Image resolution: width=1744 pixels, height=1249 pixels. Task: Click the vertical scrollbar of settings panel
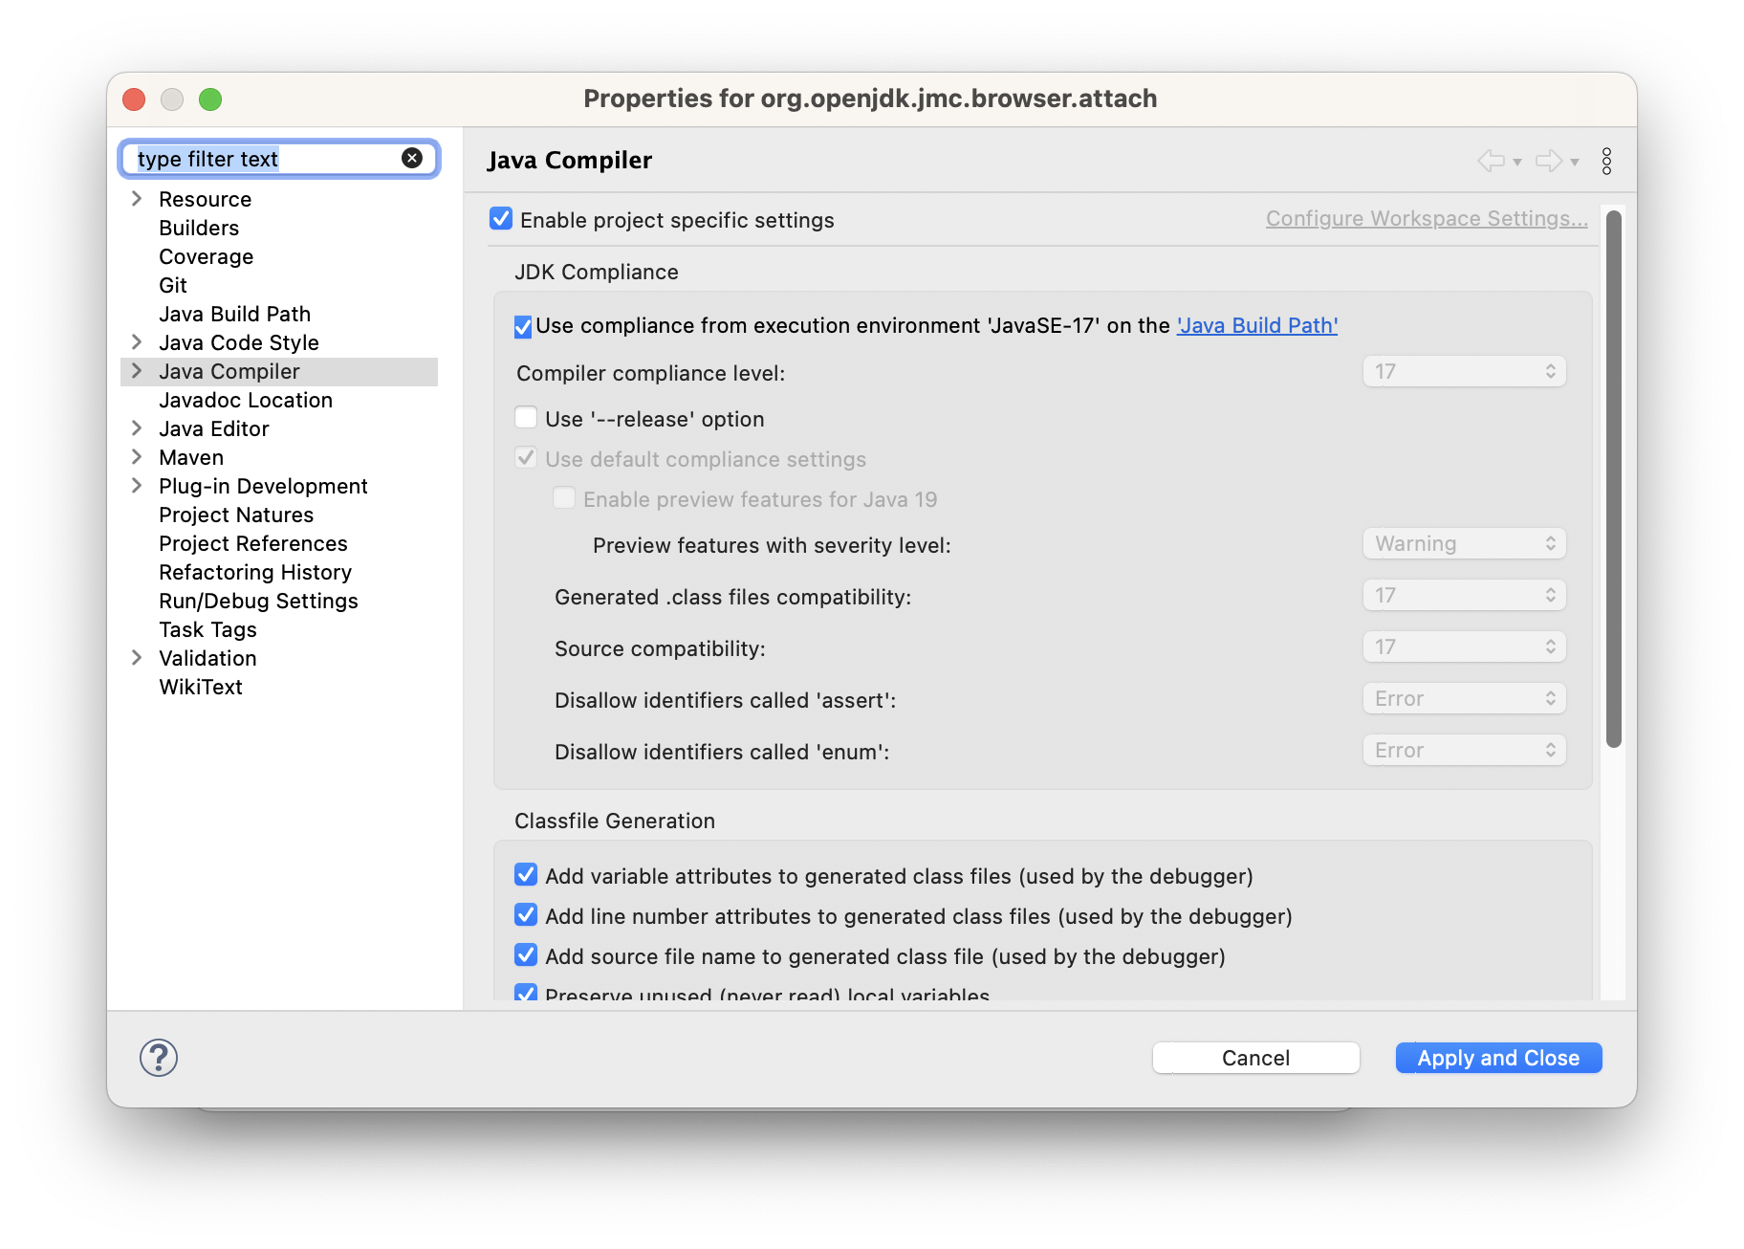point(1614,478)
